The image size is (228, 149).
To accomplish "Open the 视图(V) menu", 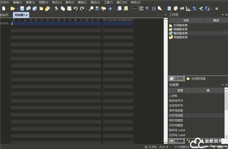I will point(43,2).
